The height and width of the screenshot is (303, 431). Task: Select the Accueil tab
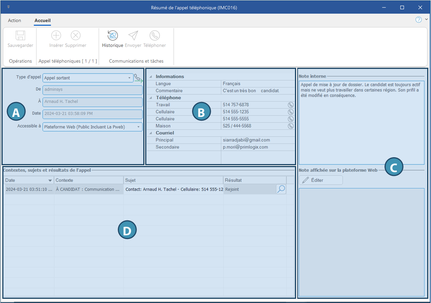pos(42,21)
